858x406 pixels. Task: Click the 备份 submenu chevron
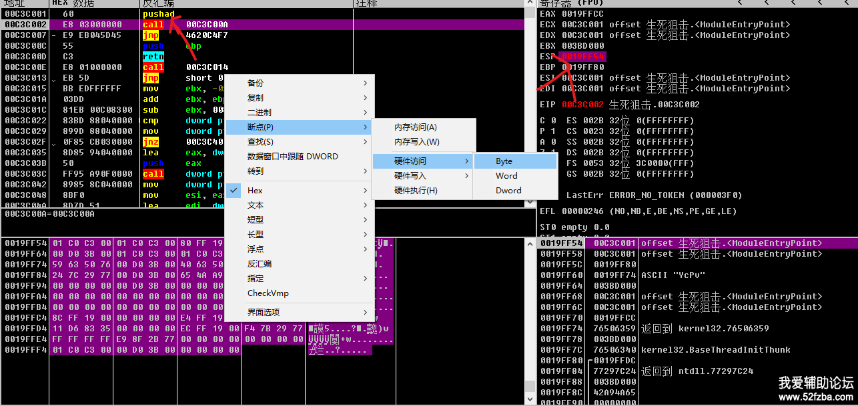pos(365,83)
